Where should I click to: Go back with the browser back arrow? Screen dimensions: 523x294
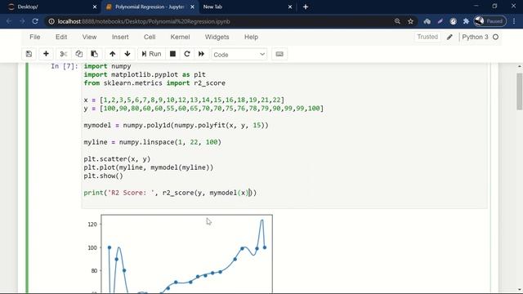click(9, 21)
